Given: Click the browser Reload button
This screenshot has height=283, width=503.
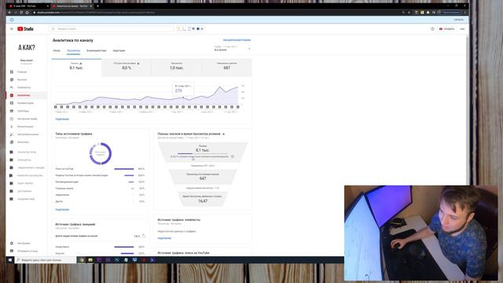Looking at the screenshot, I should tap(21, 13).
